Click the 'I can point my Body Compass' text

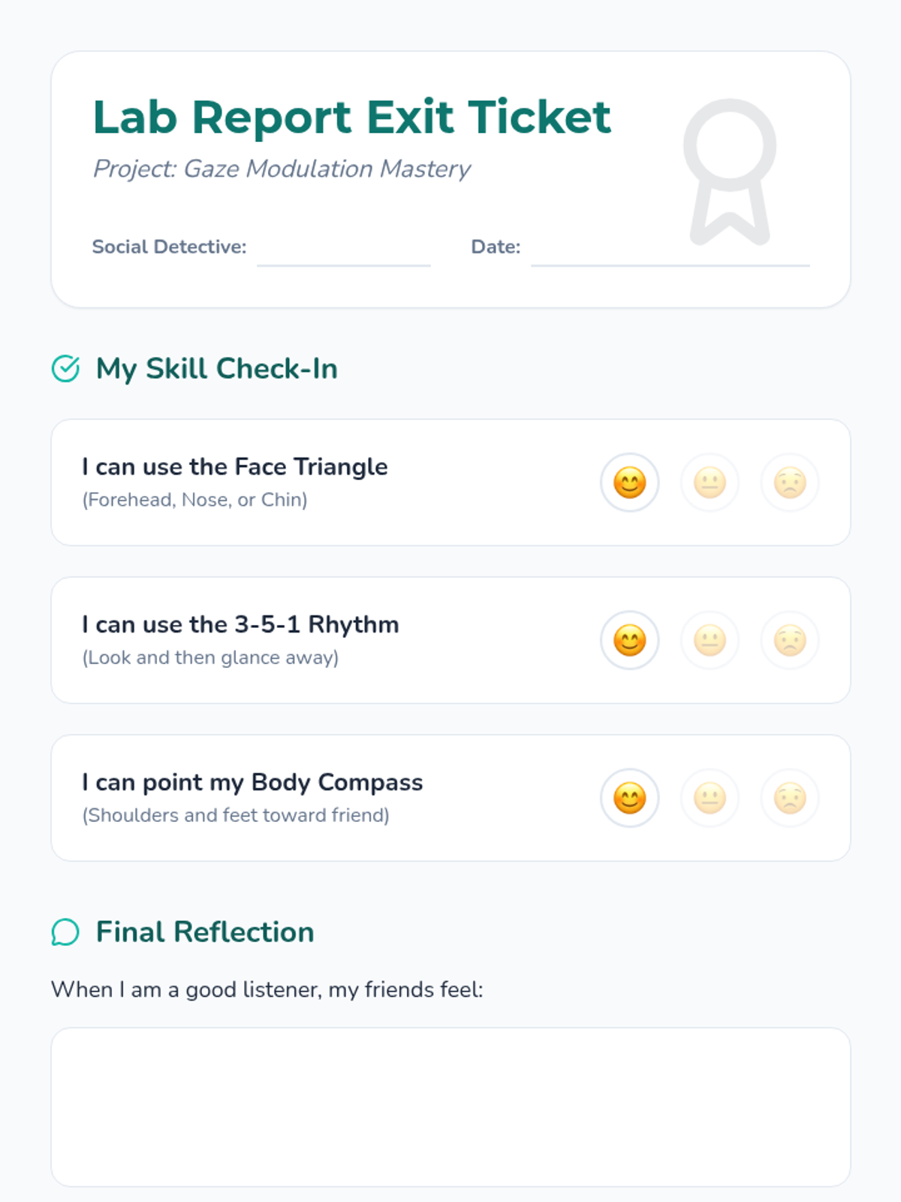(x=252, y=783)
